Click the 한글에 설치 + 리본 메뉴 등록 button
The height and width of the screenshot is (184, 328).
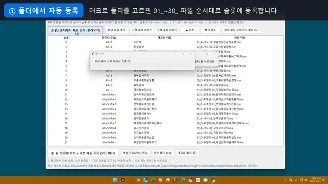83,153
